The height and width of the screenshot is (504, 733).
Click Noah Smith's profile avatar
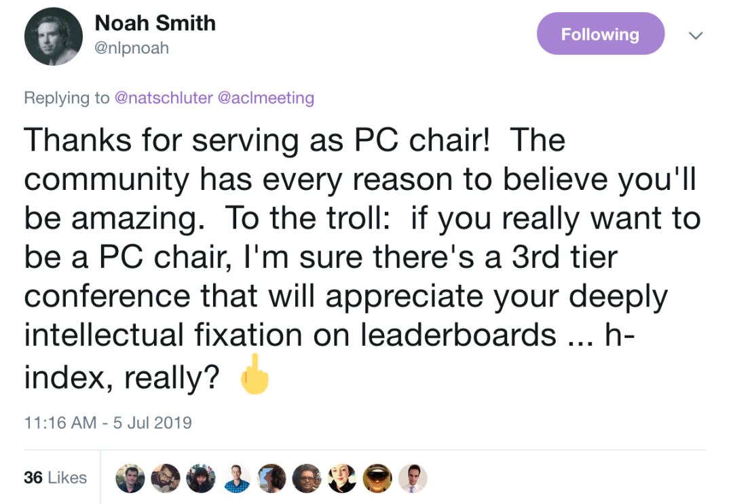click(53, 37)
